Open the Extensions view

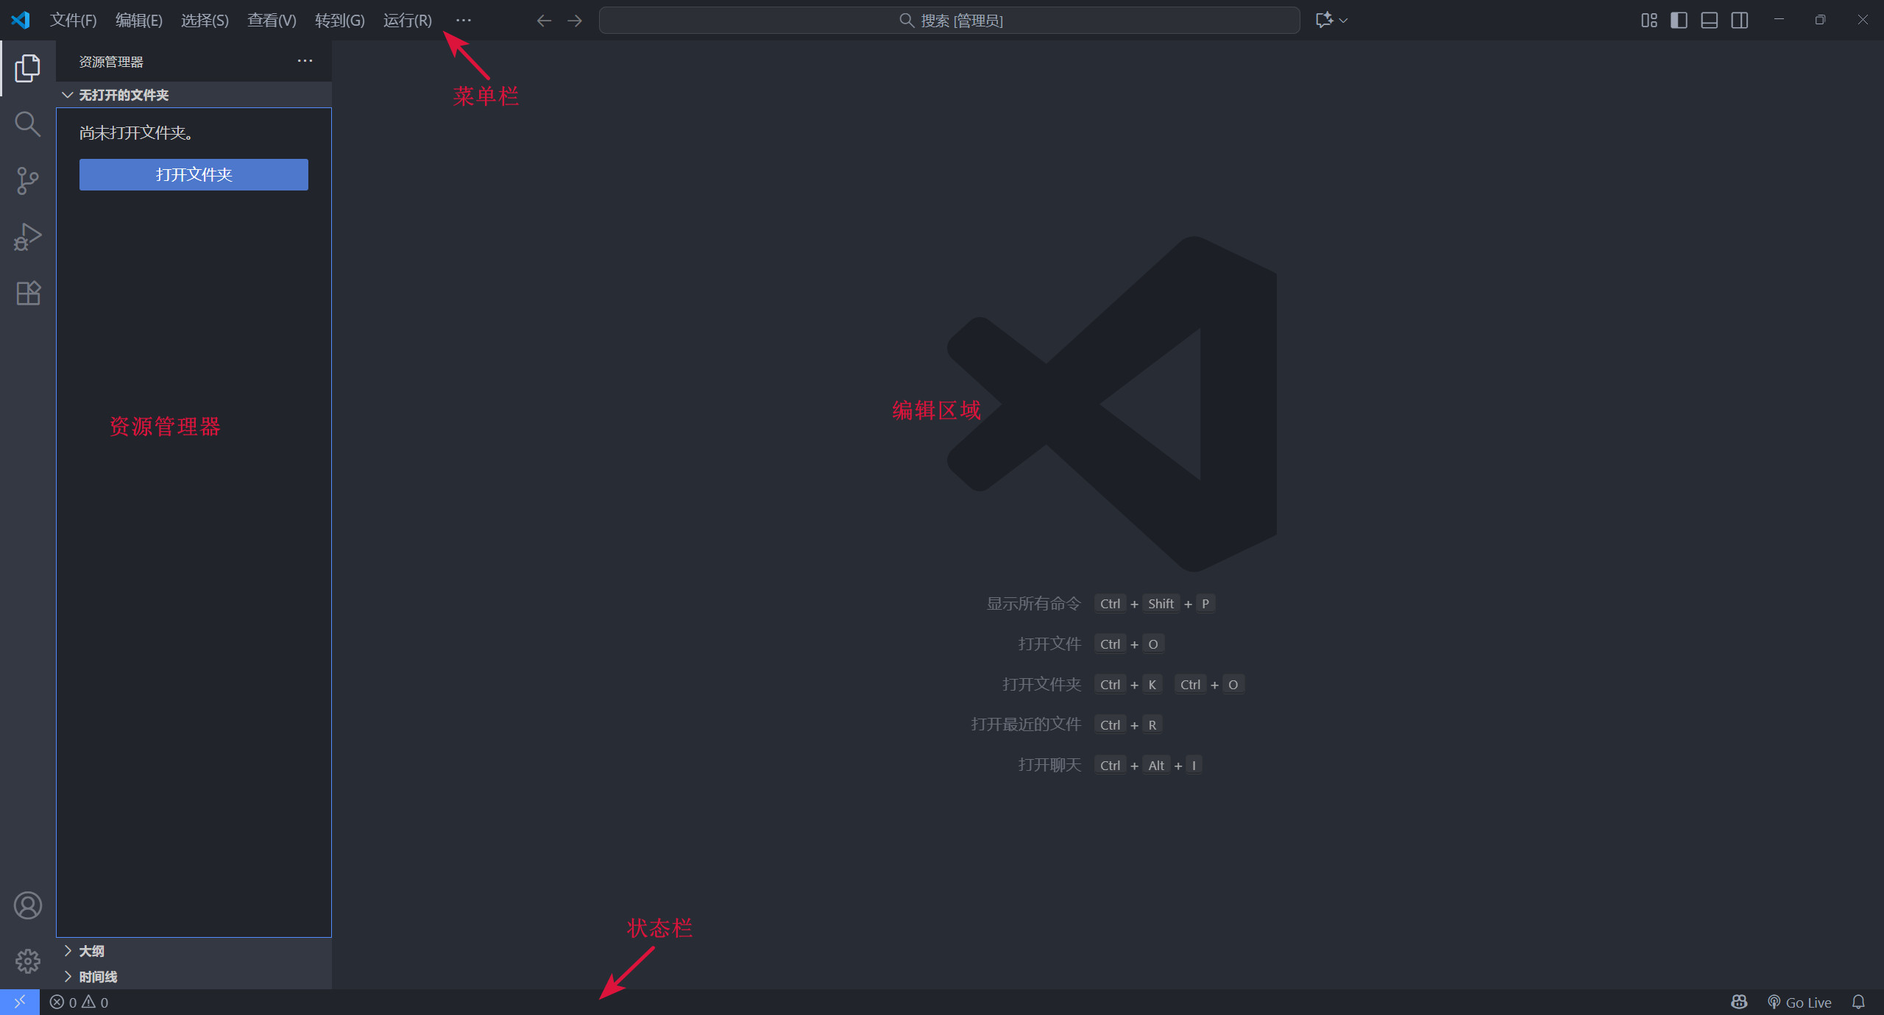click(27, 293)
